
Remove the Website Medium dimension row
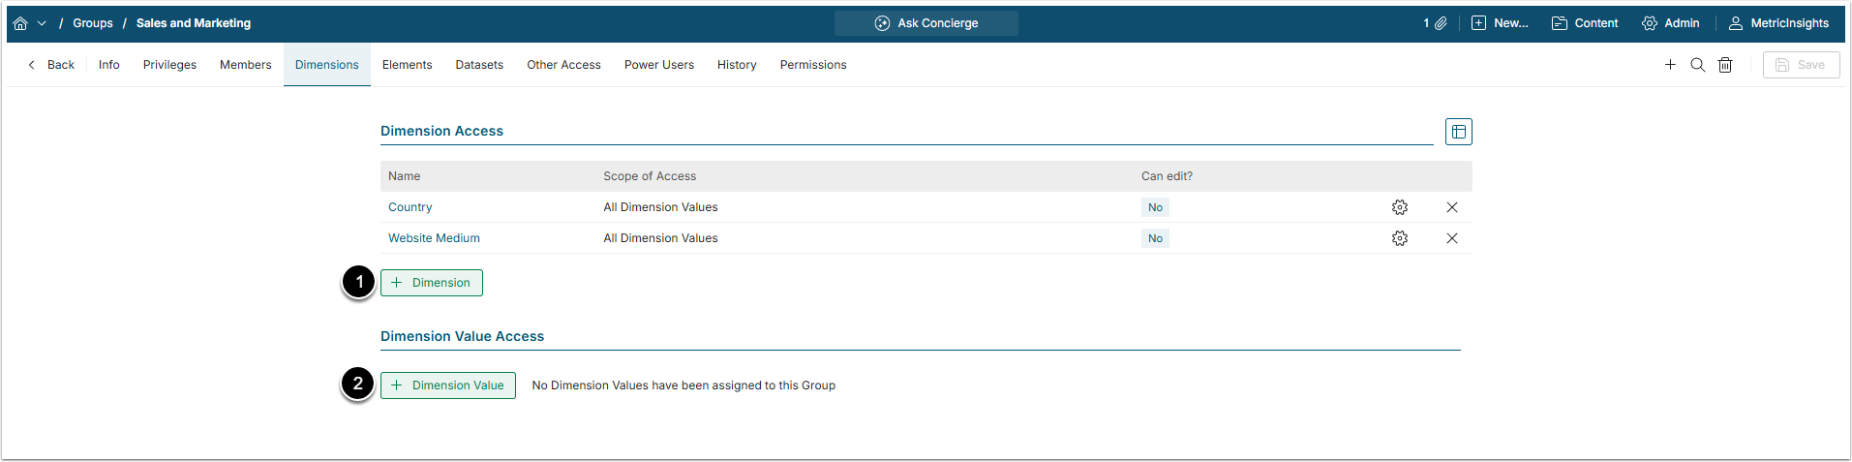click(x=1452, y=238)
